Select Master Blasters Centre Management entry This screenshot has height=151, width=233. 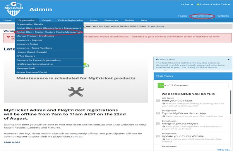coord(49,32)
